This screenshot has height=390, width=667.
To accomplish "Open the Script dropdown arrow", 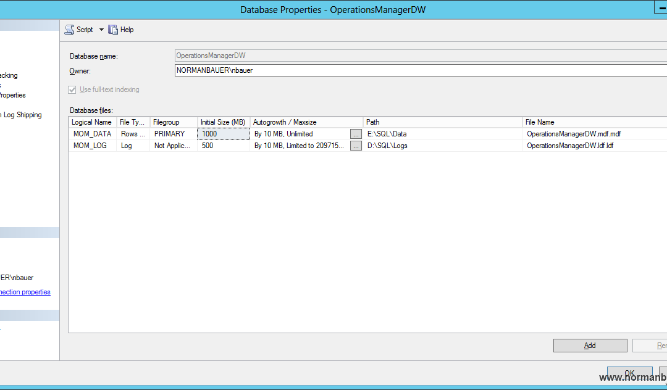I will click(101, 30).
